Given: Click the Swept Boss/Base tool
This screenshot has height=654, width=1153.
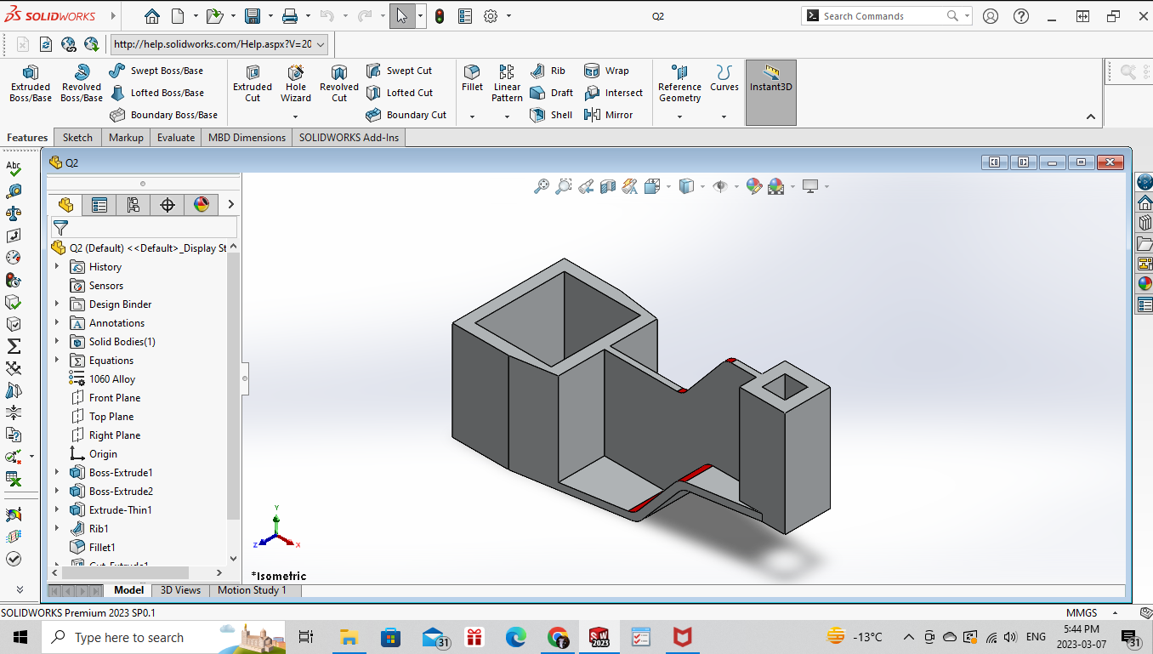Looking at the screenshot, I should [x=156, y=71].
